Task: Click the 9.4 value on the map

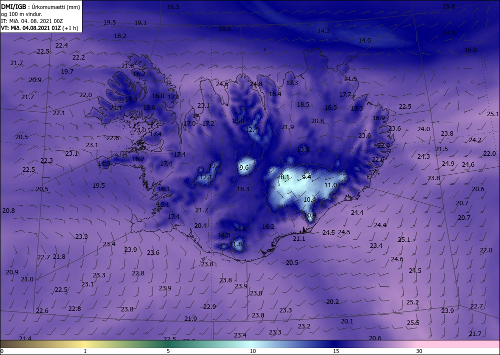Action: coord(306,177)
